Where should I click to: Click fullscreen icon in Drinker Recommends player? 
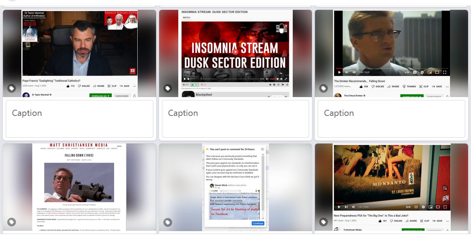pos(445,72)
